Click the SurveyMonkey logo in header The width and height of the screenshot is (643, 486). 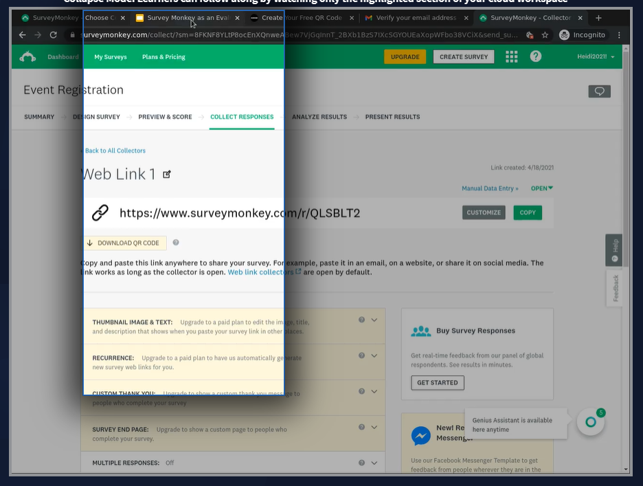pyautogui.click(x=27, y=56)
